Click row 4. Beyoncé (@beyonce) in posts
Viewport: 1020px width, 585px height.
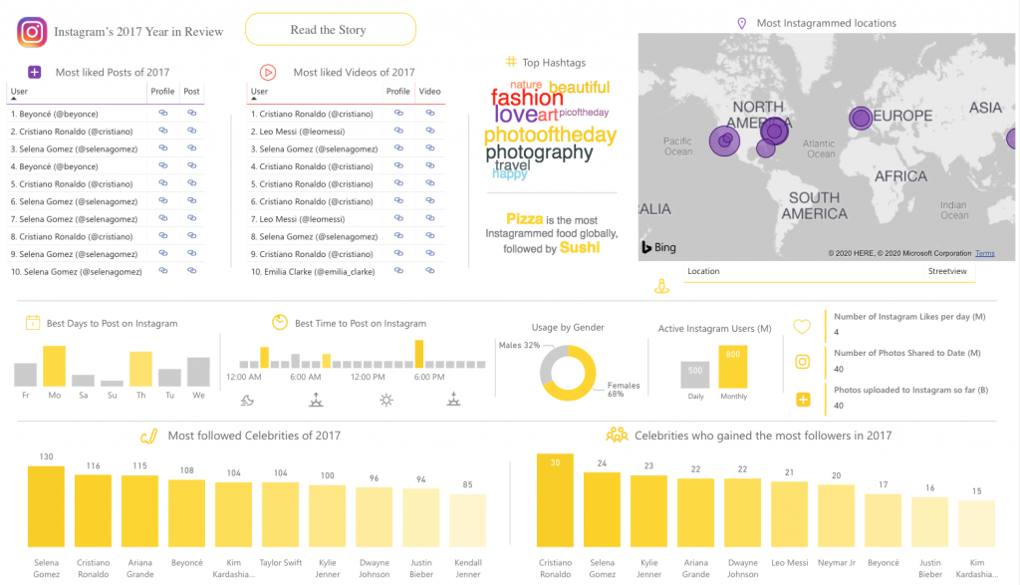pos(106,166)
